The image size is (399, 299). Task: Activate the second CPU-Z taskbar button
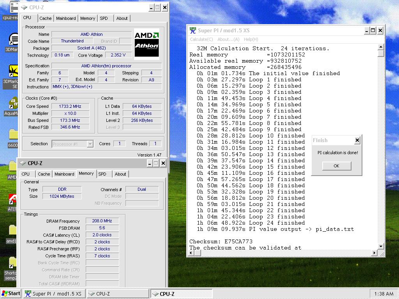coord(182,294)
